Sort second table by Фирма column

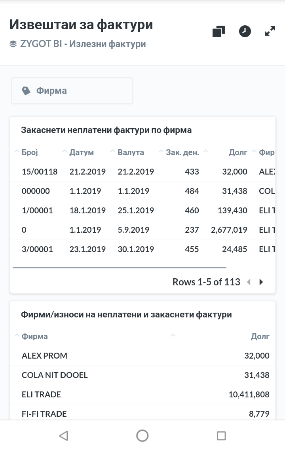pyautogui.click(x=35, y=336)
